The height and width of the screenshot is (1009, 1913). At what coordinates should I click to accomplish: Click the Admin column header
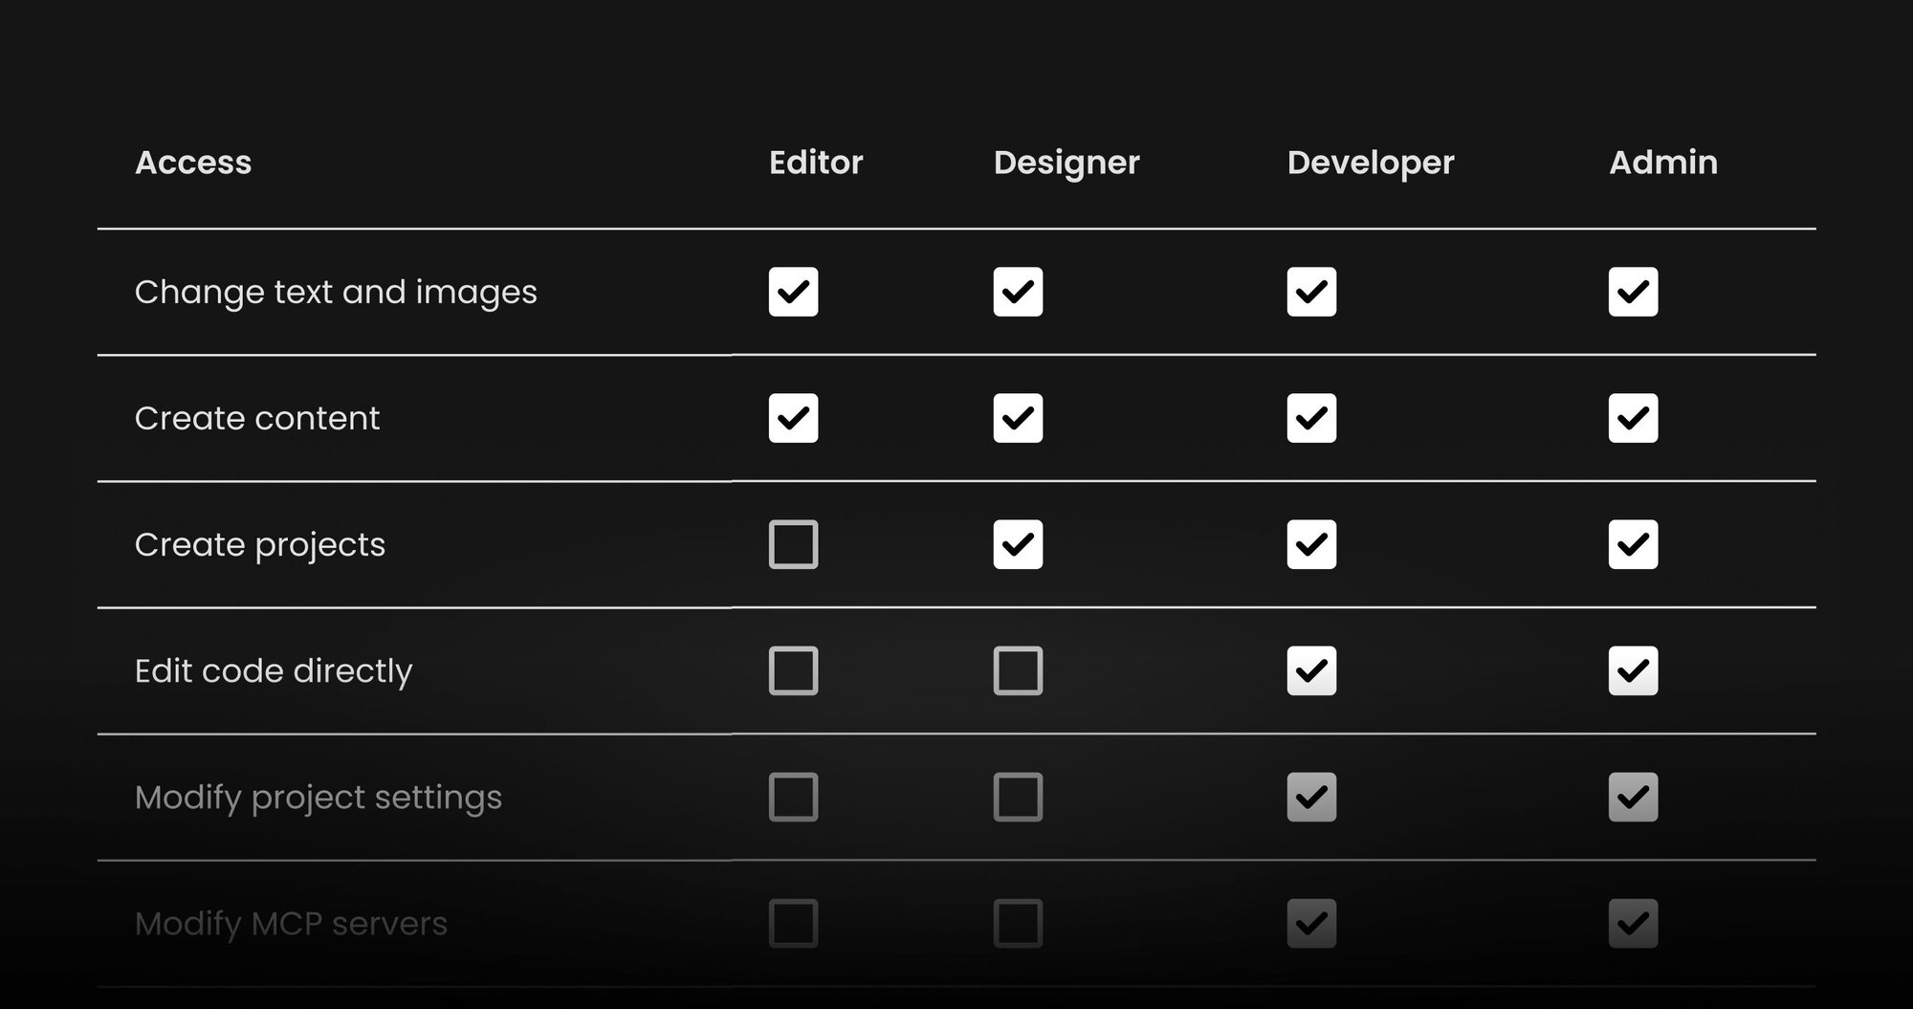(1663, 163)
